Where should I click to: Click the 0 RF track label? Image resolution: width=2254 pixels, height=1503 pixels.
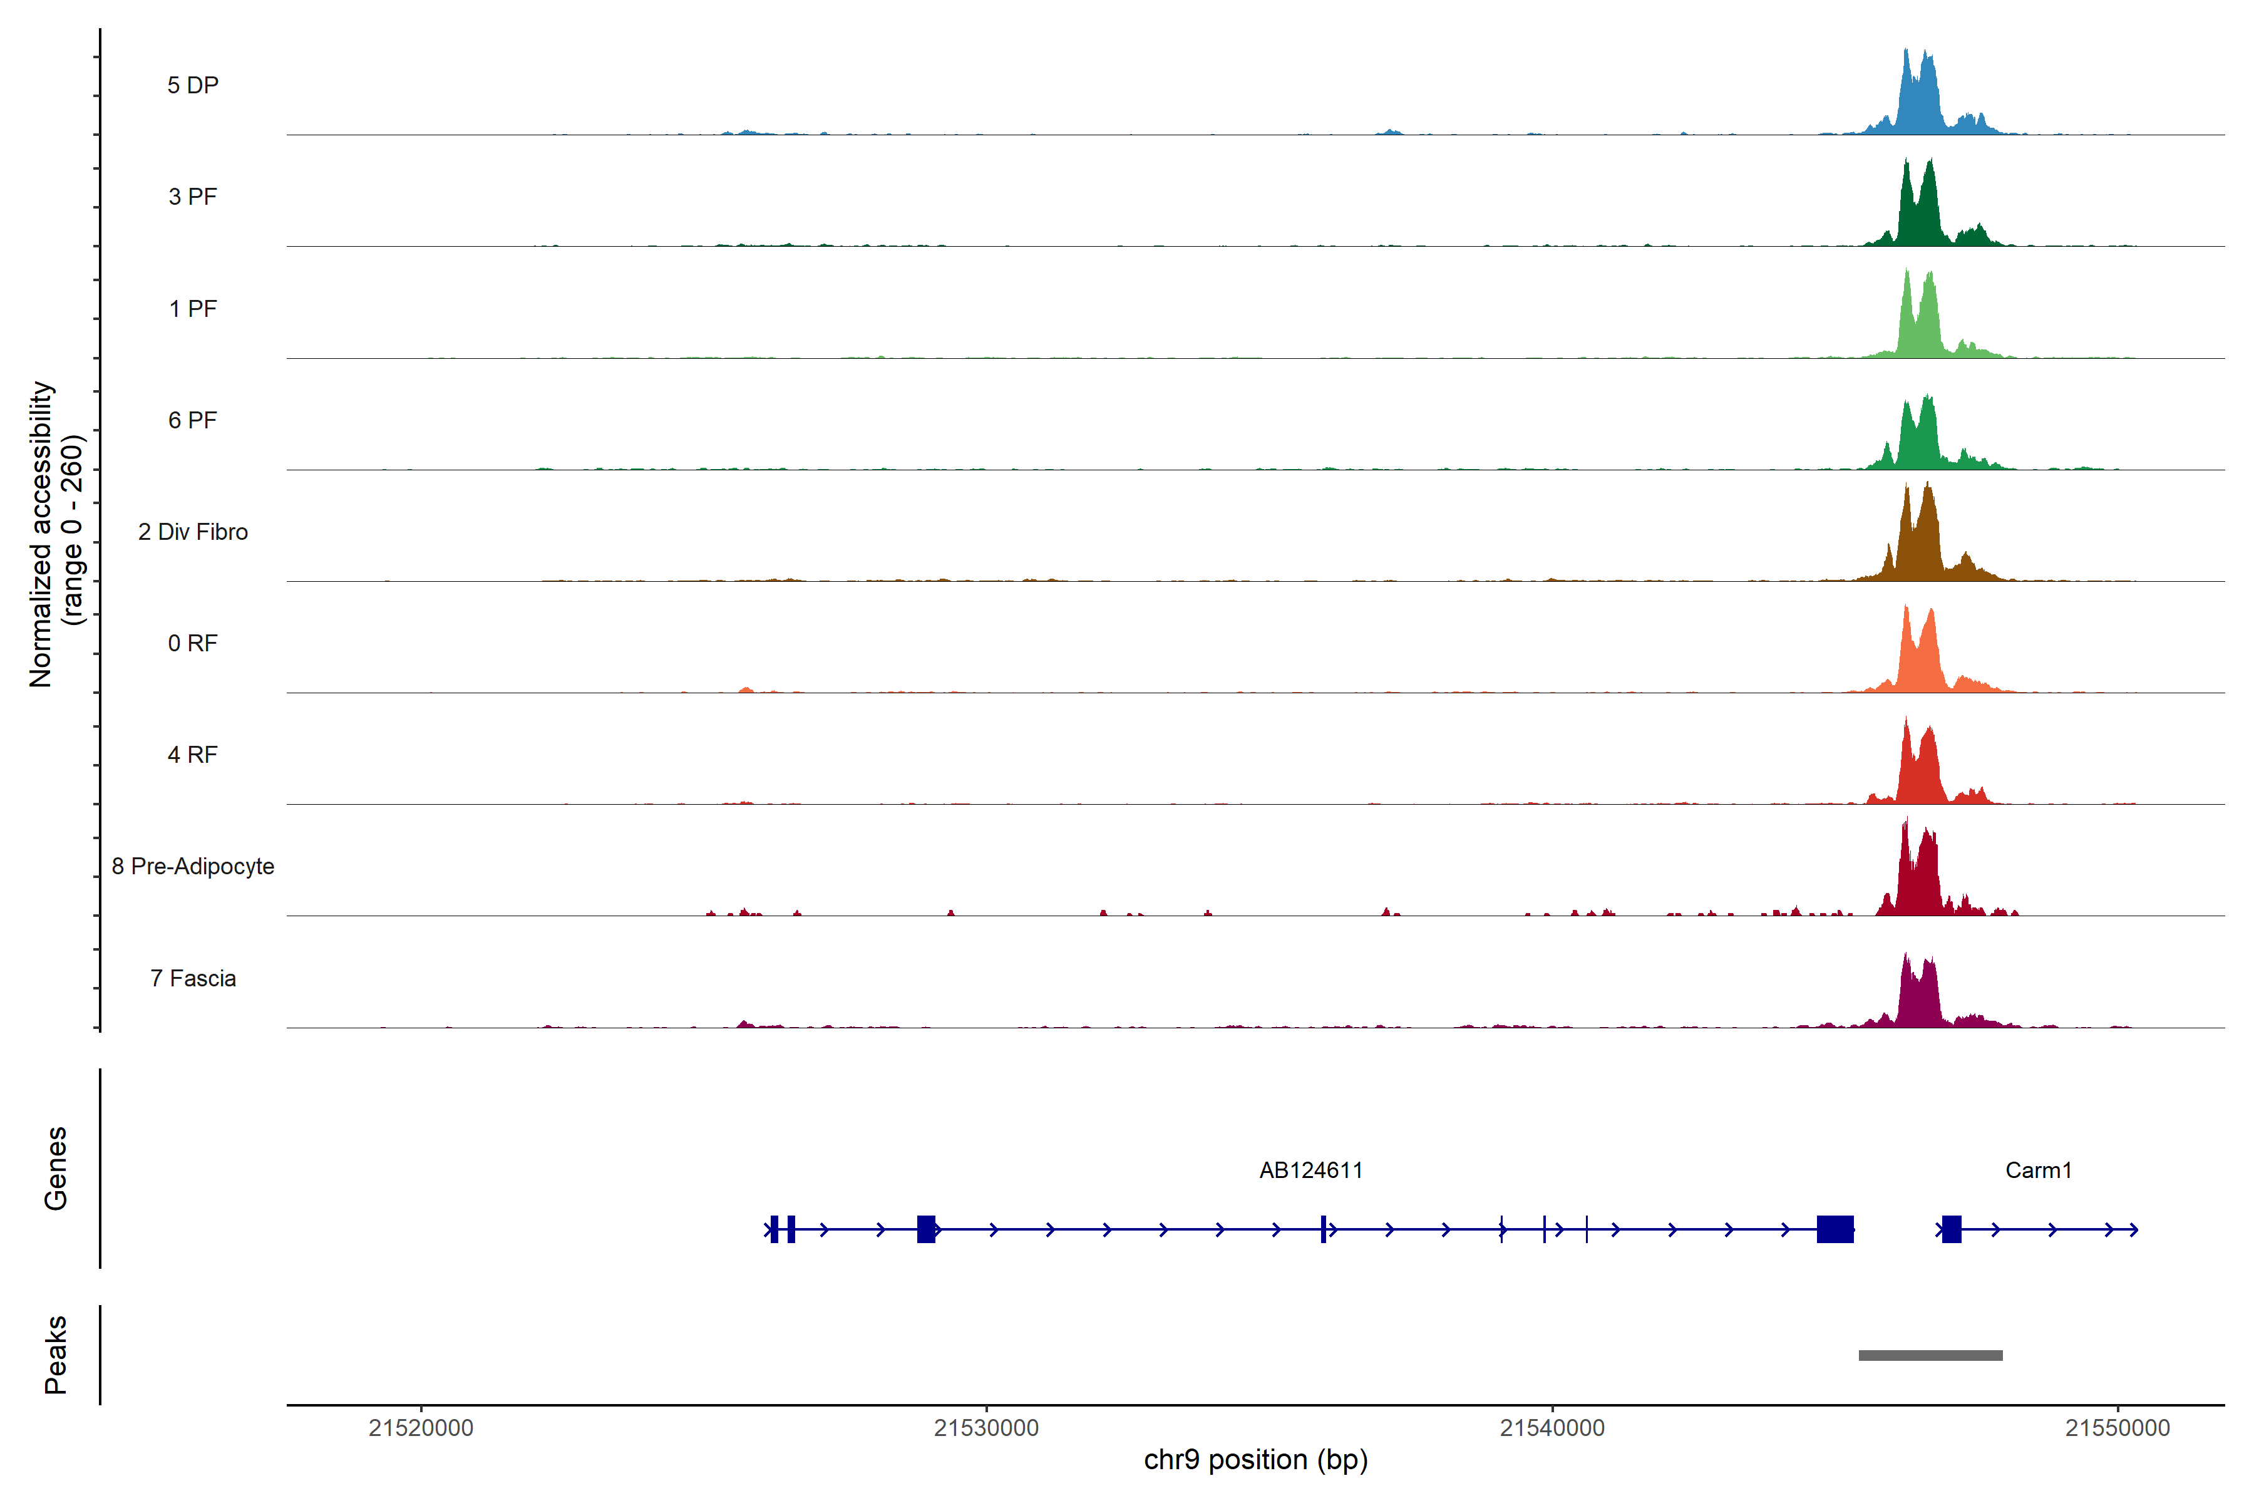[x=193, y=643]
